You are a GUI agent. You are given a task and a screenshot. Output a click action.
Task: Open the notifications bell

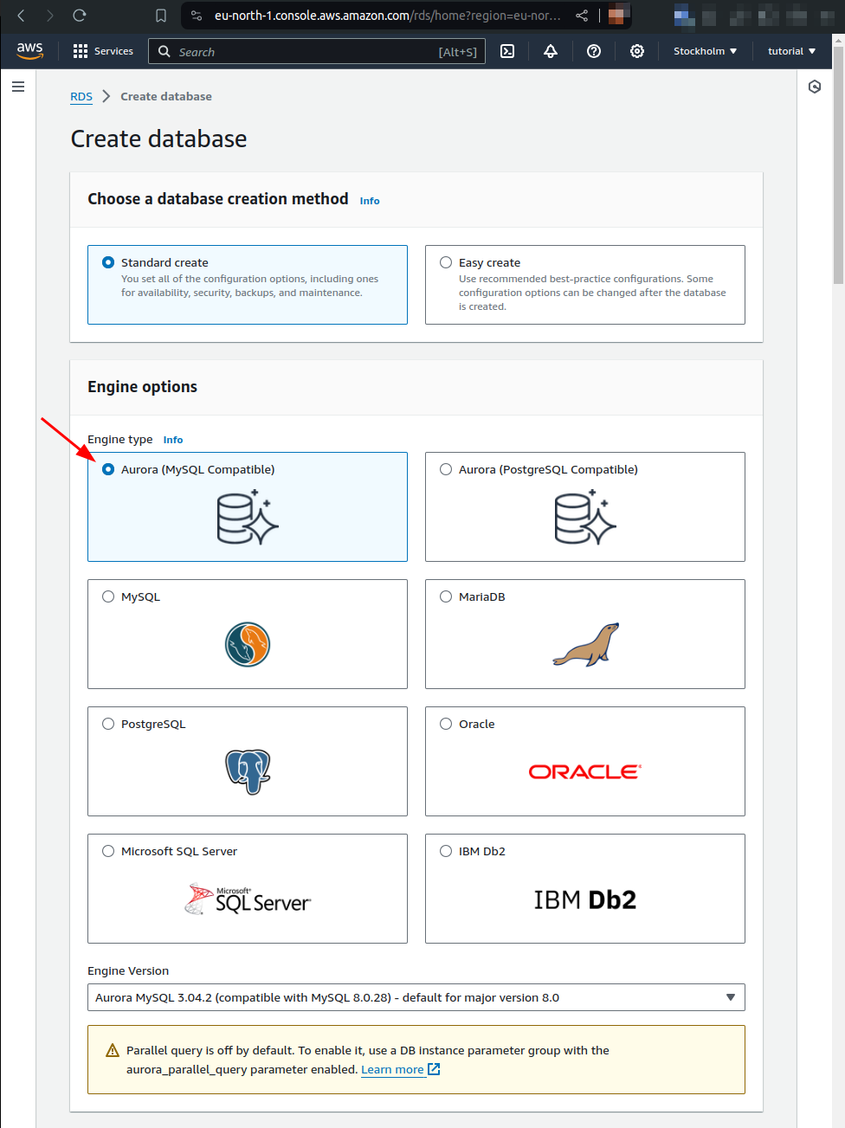pos(551,51)
